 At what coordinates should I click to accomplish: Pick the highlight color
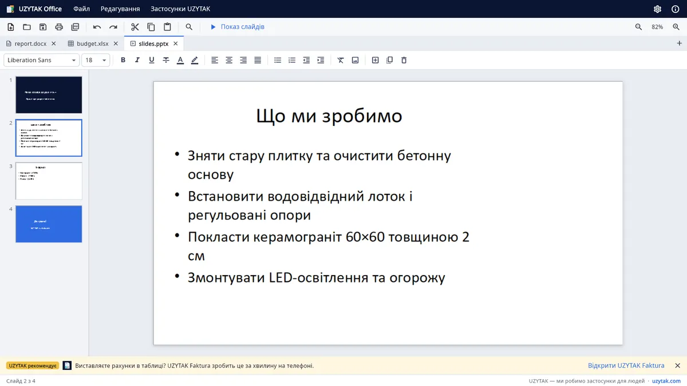(x=195, y=60)
